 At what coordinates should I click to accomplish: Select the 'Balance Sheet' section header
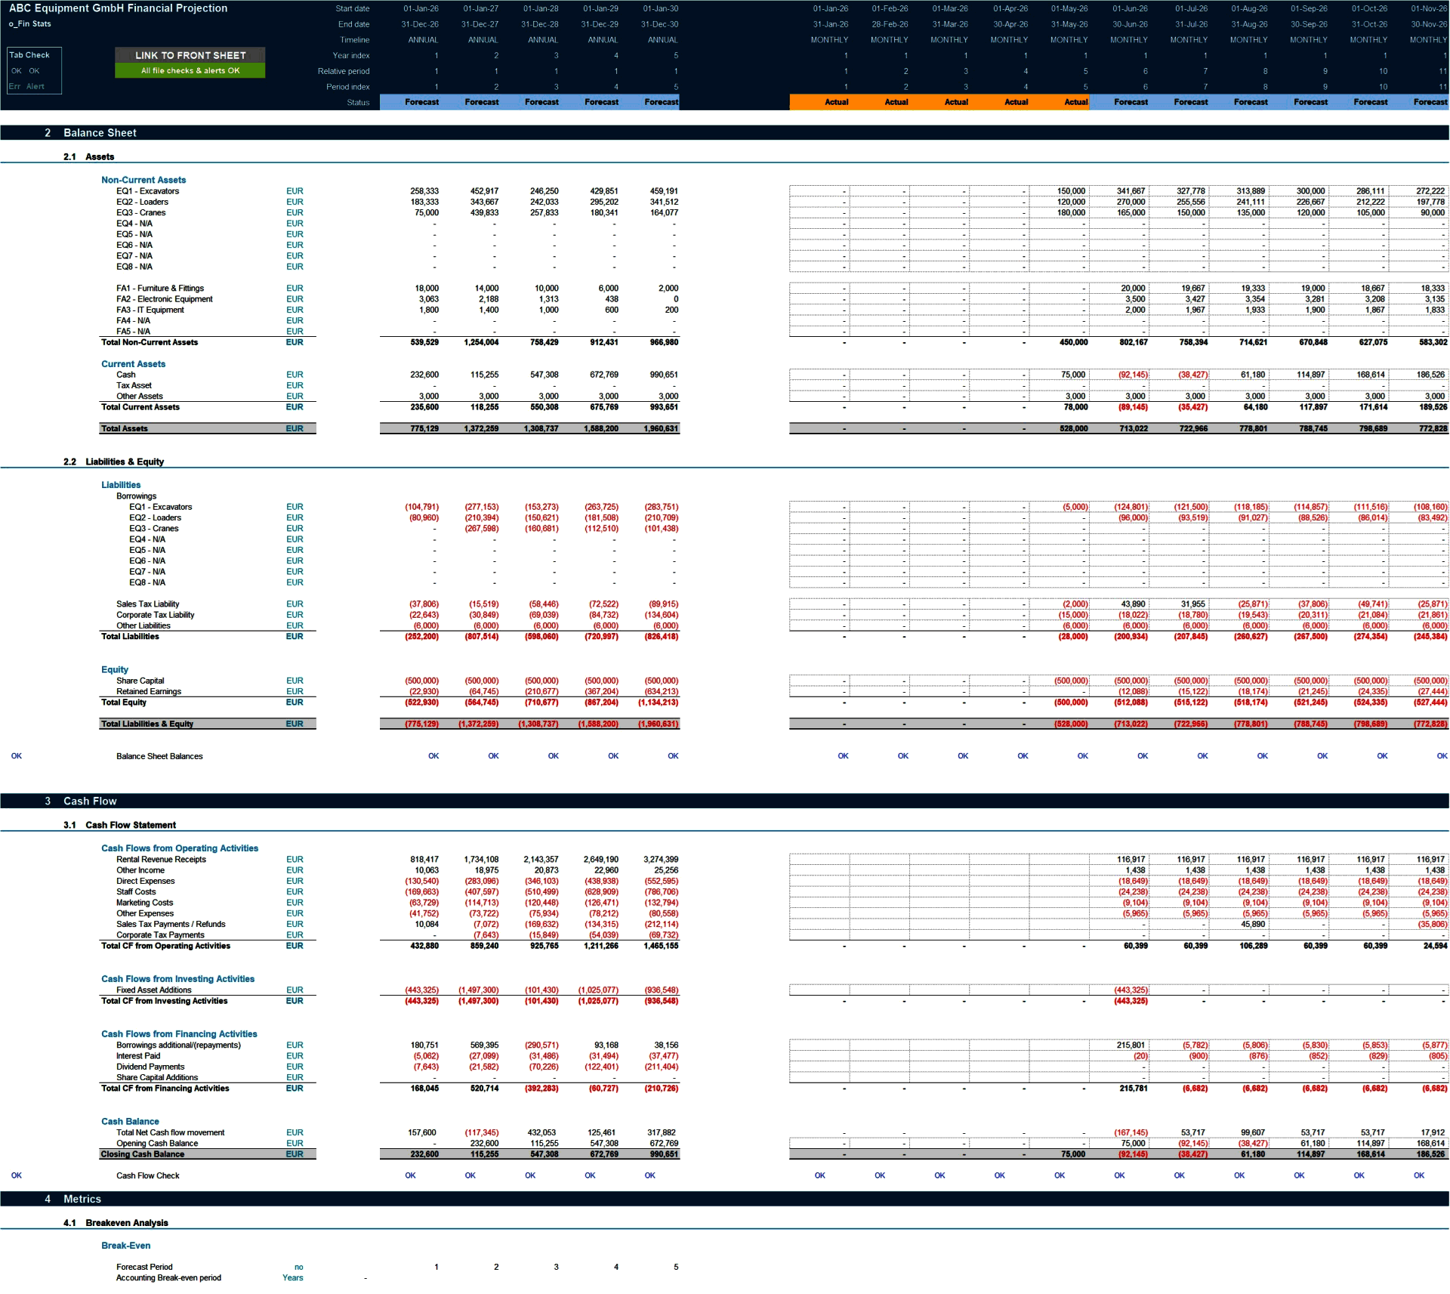pyautogui.click(x=100, y=133)
